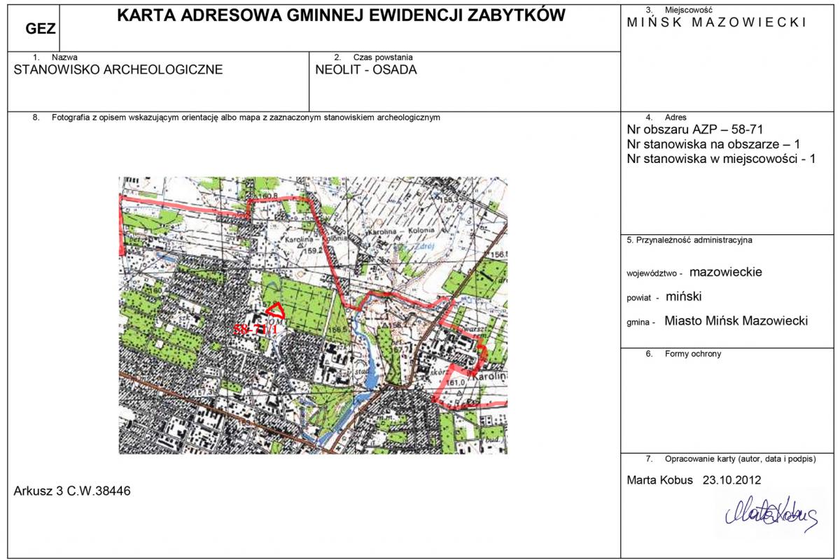Select the red 58-71/1 map label
The image size is (840, 560).
(x=255, y=329)
